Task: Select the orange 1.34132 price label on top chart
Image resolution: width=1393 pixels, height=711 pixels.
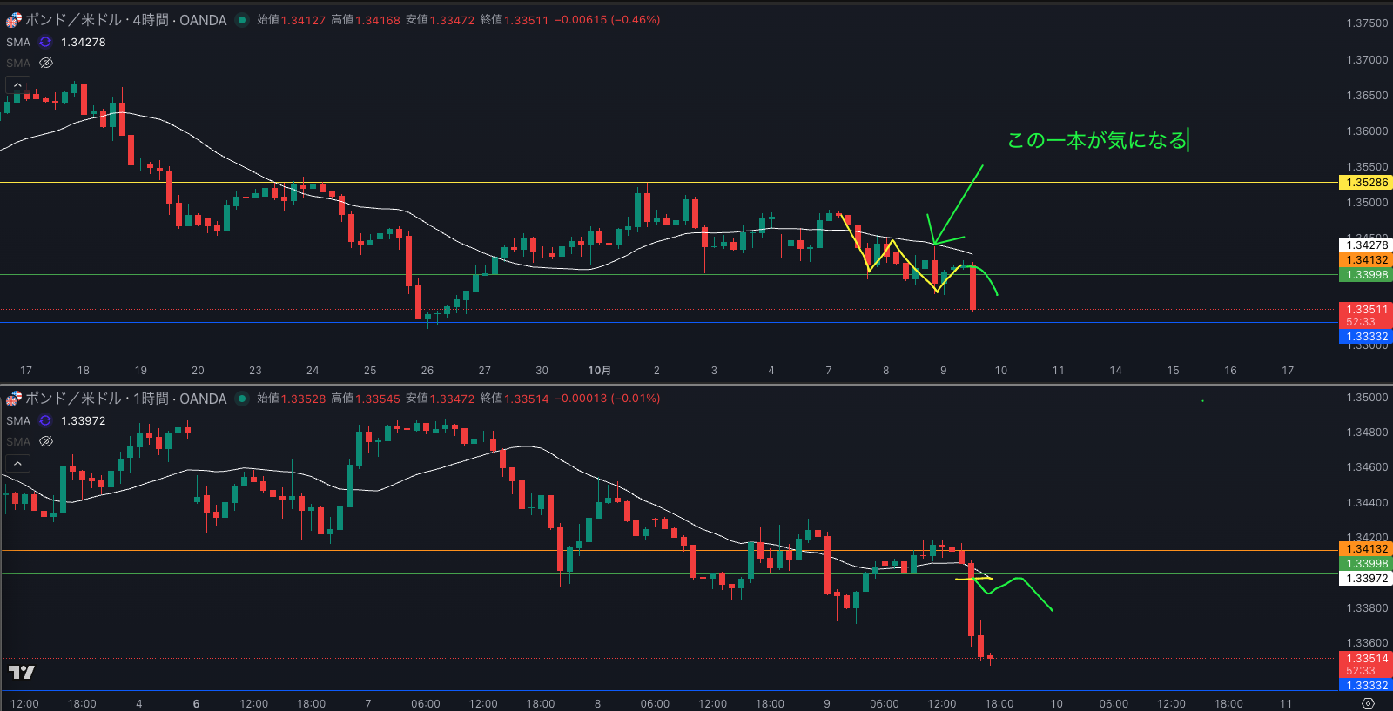Action: [x=1365, y=260]
